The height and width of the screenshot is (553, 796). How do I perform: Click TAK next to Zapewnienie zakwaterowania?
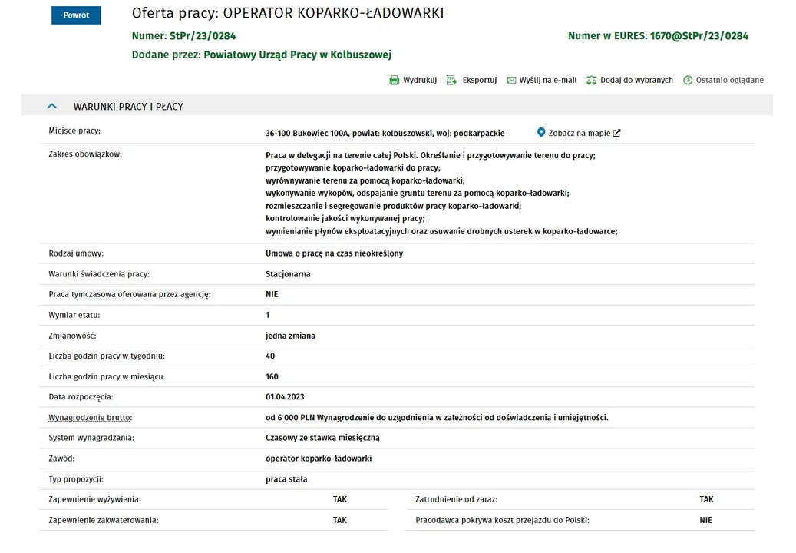tap(339, 520)
